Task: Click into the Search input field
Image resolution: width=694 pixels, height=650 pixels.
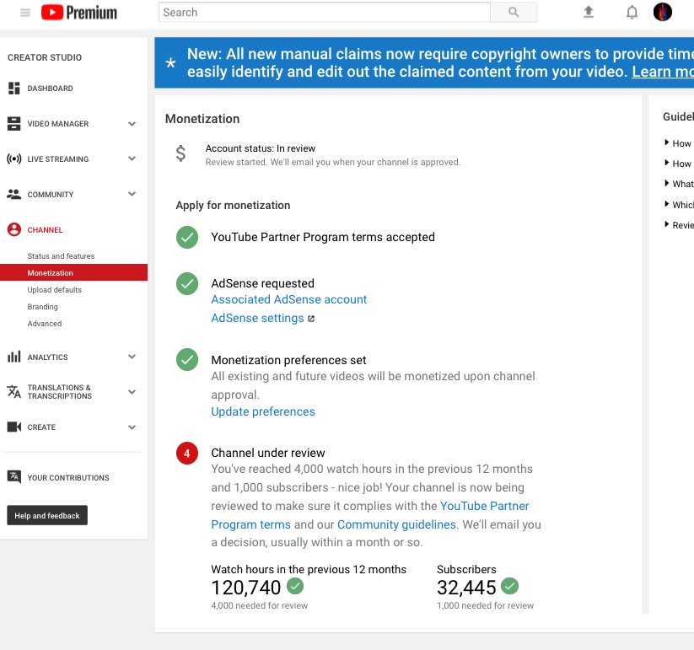Action: [x=325, y=13]
